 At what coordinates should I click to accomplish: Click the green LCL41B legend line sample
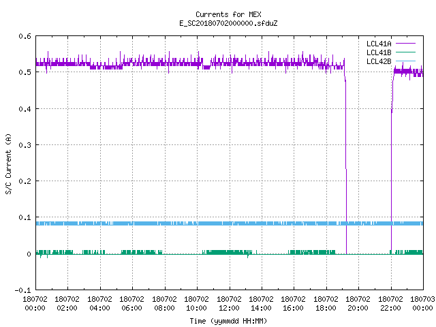(x=405, y=52)
